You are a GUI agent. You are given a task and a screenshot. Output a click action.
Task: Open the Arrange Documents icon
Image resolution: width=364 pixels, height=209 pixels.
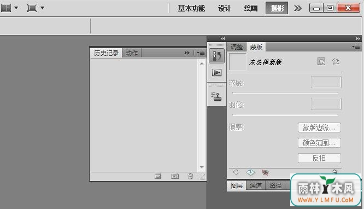click(6, 8)
